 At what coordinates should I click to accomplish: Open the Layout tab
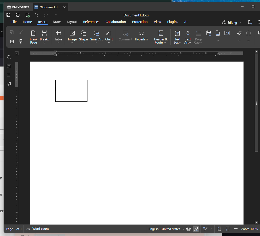[72, 22]
